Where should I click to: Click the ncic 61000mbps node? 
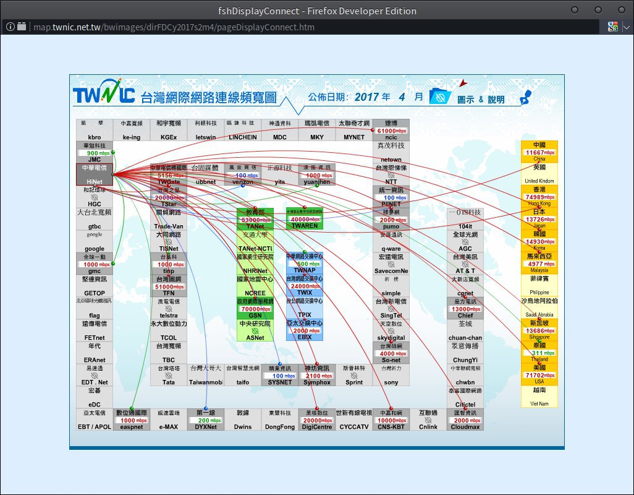[x=391, y=130]
